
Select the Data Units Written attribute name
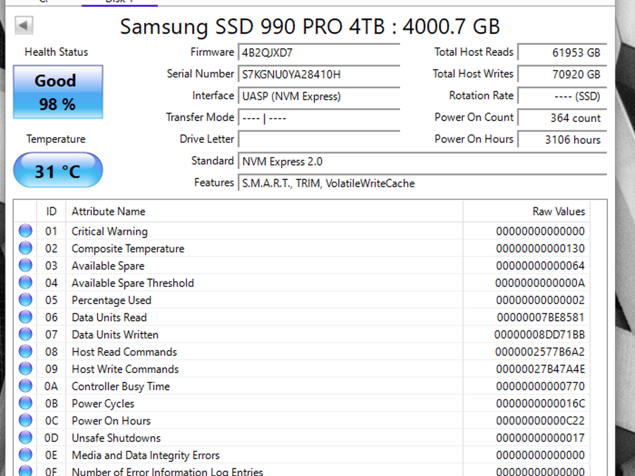tap(115, 335)
